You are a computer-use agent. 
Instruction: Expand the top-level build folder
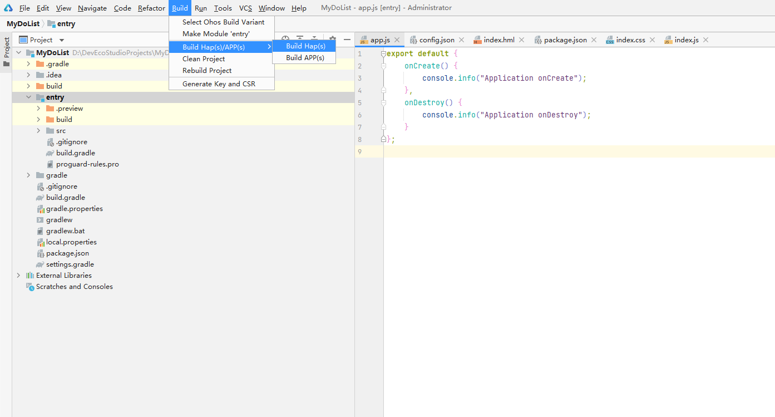(x=28, y=86)
